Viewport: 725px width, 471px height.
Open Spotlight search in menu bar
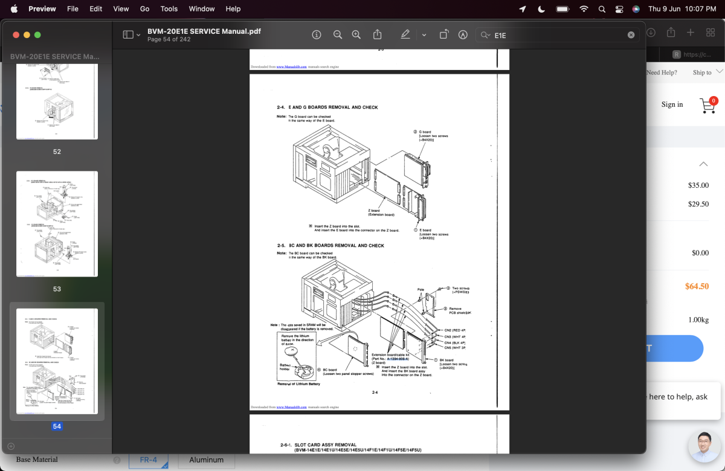[602, 8]
